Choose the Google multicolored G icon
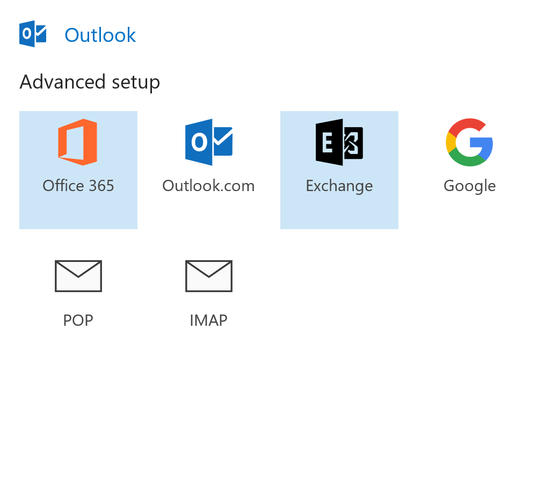Viewport: 552px width, 504px height. tap(469, 142)
